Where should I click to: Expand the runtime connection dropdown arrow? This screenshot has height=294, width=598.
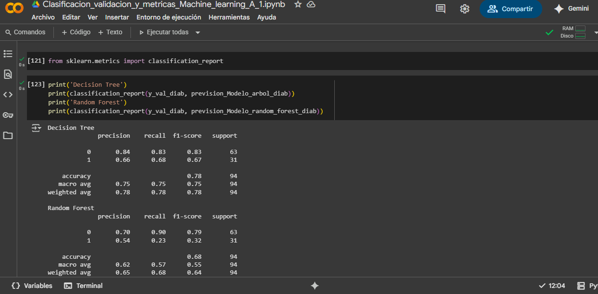(x=596, y=32)
